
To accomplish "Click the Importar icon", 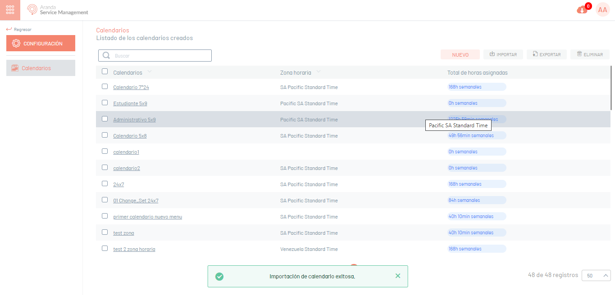I will tap(492, 54).
